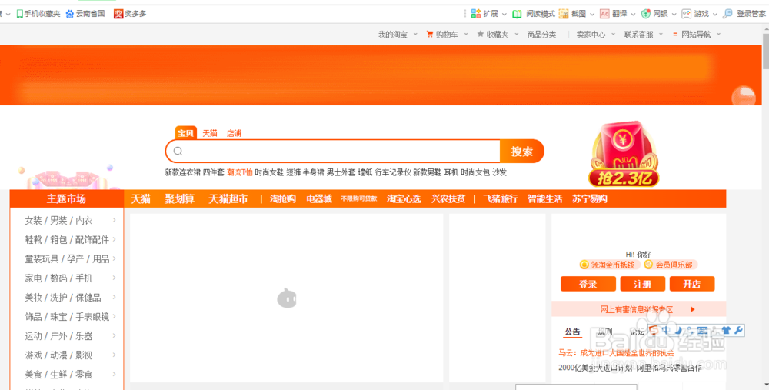
Task: Click the 登录 login button
Action: point(588,284)
